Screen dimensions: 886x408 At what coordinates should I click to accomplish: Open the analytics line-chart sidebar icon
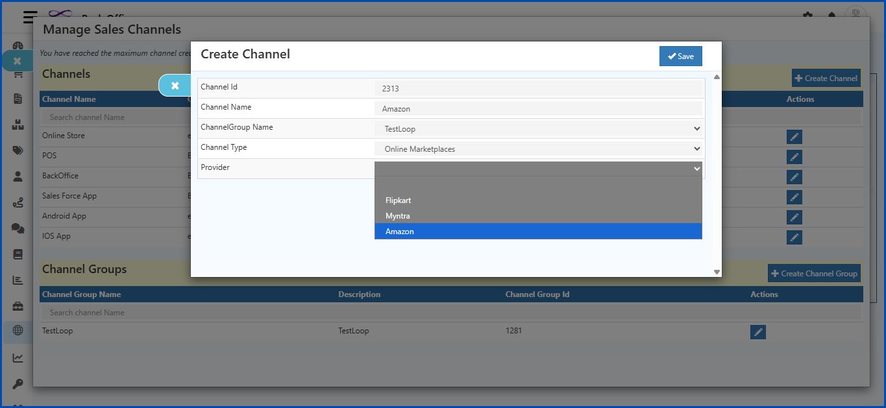tap(18, 358)
